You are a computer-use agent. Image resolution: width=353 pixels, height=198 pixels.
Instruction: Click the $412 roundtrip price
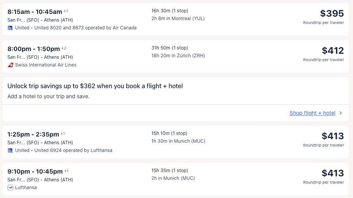click(332, 51)
